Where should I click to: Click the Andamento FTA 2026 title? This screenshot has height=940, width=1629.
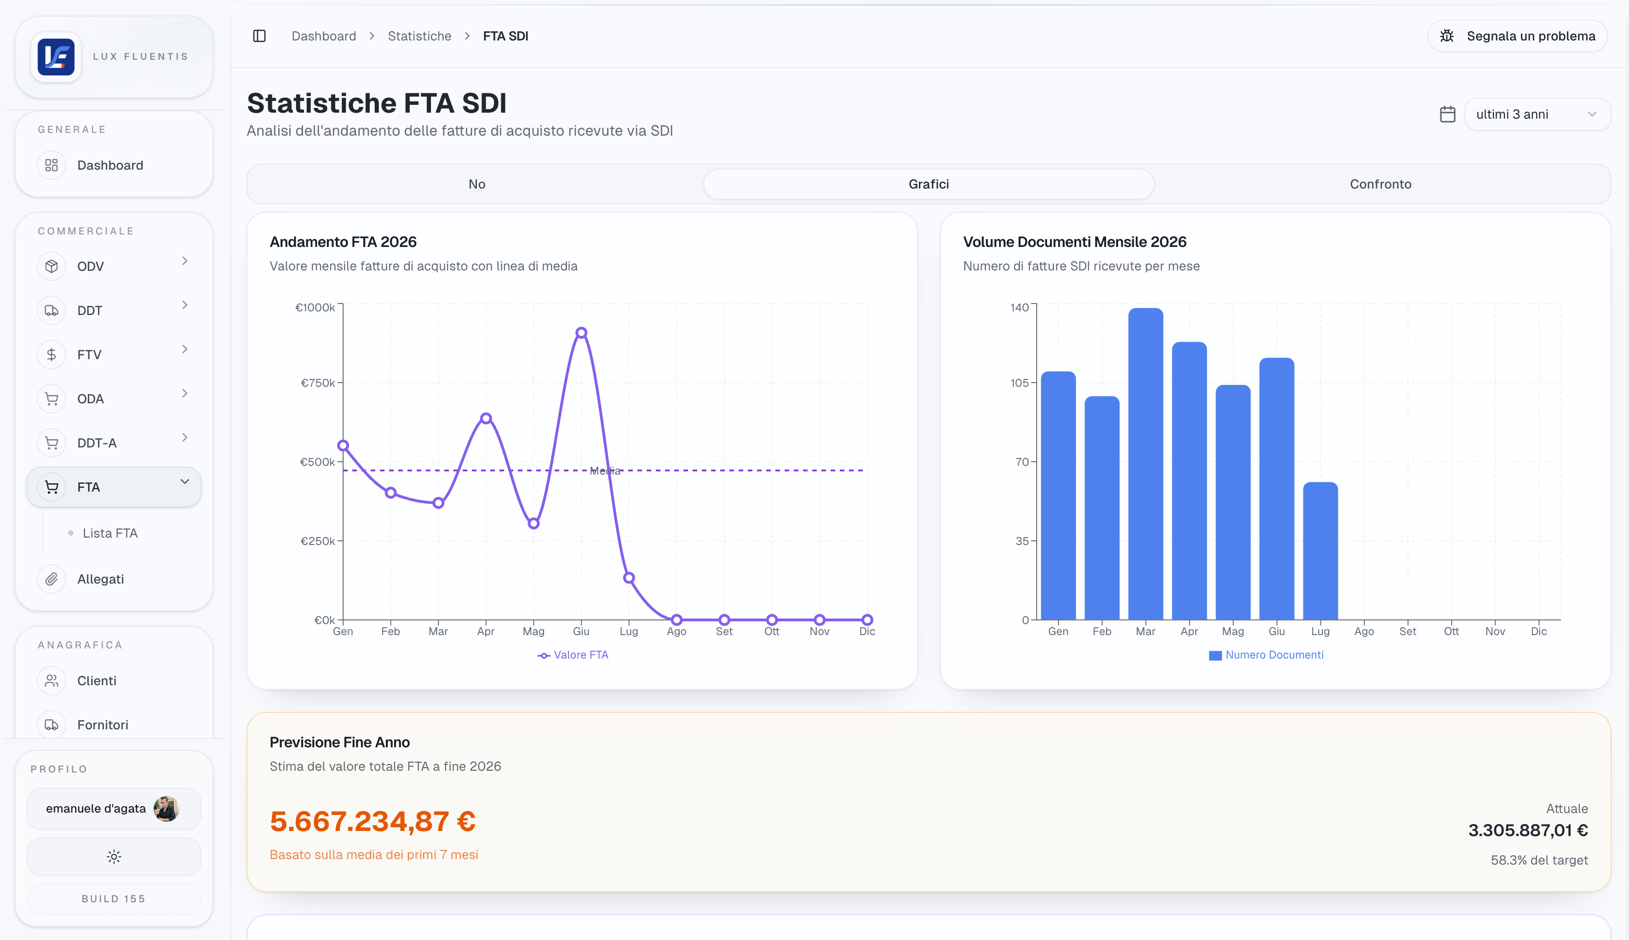(343, 242)
